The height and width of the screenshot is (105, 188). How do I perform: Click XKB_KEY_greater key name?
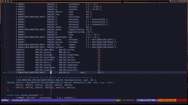[56, 47]
